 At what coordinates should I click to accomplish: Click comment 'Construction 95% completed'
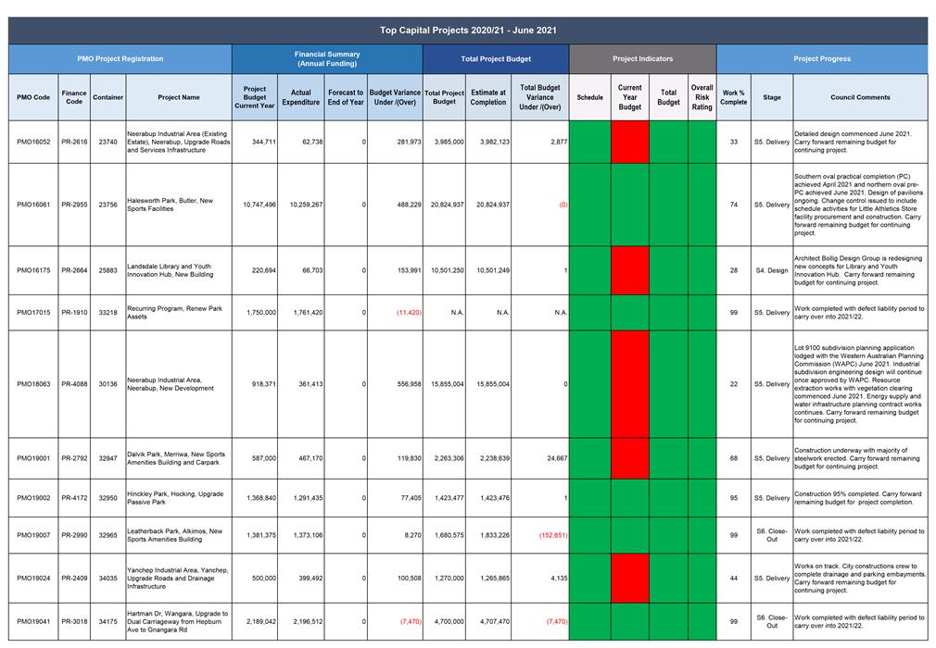[x=858, y=498]
